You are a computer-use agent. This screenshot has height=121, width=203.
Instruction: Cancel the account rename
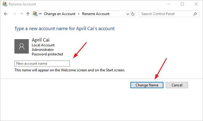[x=177, y=85]
